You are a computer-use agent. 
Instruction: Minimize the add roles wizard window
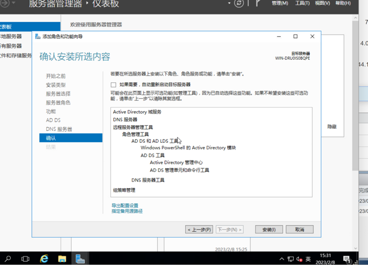279,36
